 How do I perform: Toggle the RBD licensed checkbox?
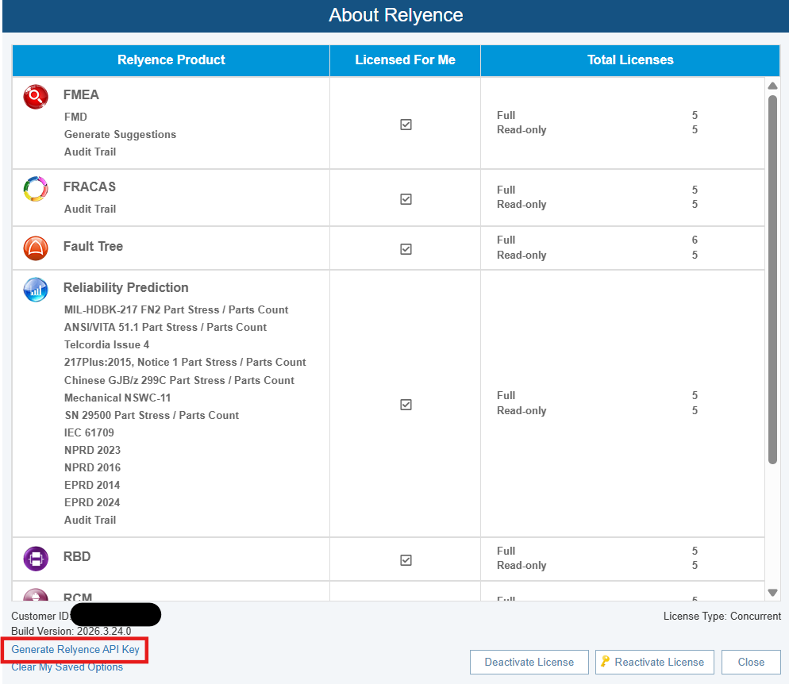pos(406,560)
